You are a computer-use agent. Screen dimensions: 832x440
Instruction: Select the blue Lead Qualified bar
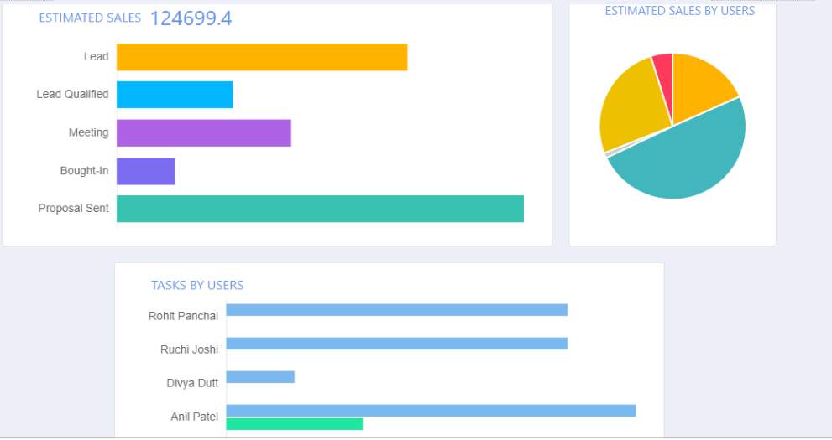pos(175,95)
